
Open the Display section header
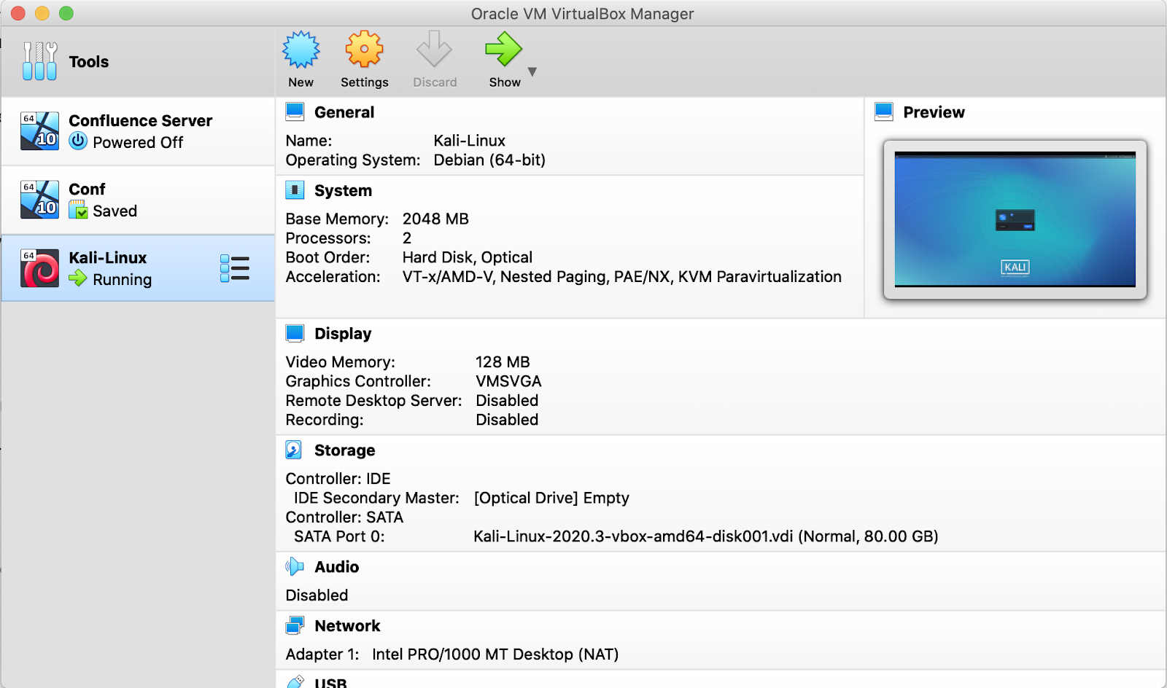pos(343,334)
